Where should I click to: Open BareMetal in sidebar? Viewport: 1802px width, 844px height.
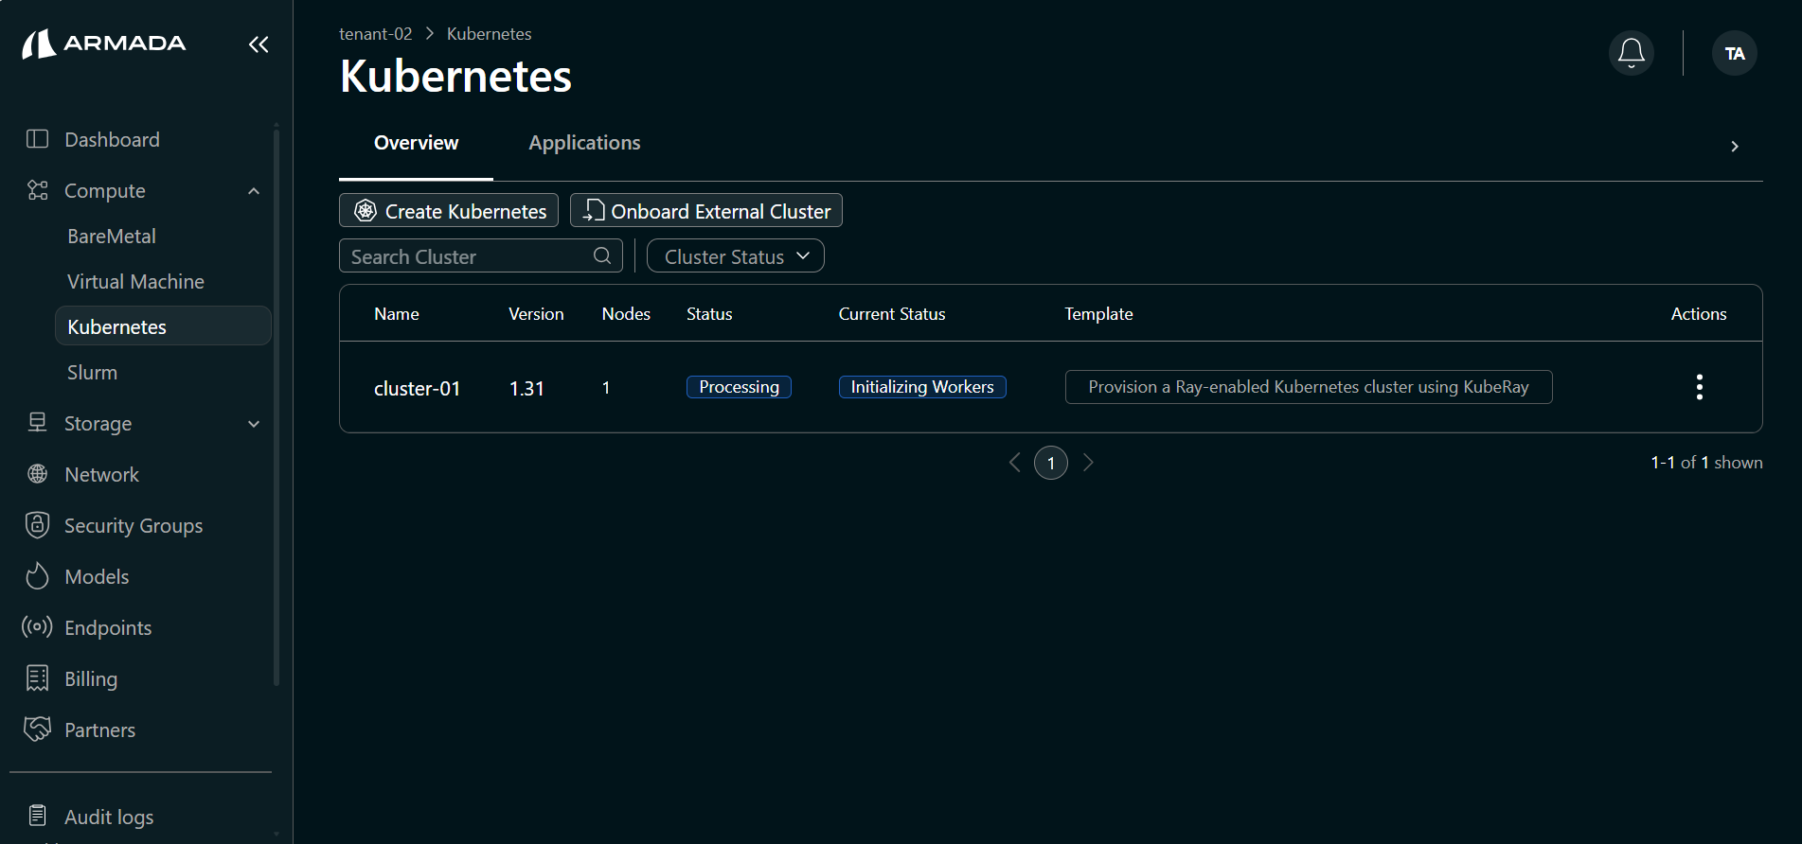[112, 237]
